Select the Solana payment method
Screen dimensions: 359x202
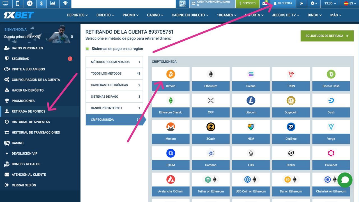pos(251,79)
